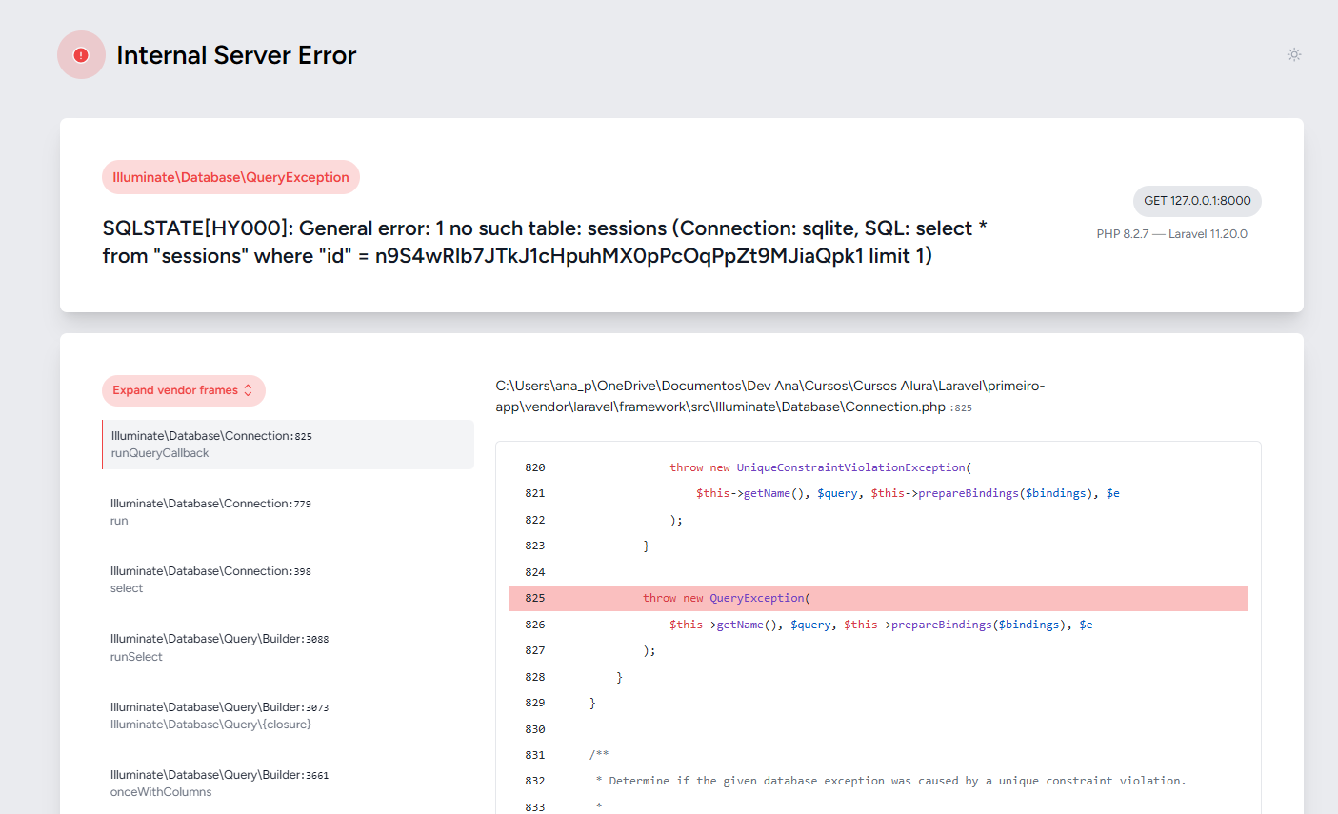Click code line 826 with prepareBindings
Image resolution: width=1338 pixels, height=814 pixels.
click(x=881, y=625)
